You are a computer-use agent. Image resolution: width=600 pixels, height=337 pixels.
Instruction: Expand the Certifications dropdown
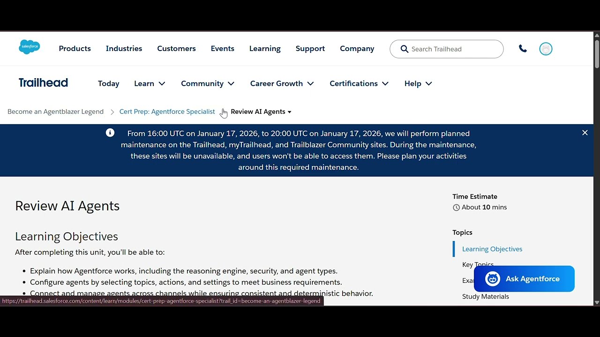(359, 83)
